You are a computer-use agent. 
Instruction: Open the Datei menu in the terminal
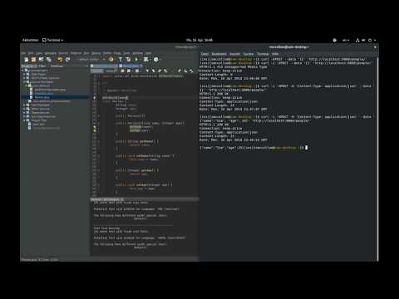(x=204, y=54)
